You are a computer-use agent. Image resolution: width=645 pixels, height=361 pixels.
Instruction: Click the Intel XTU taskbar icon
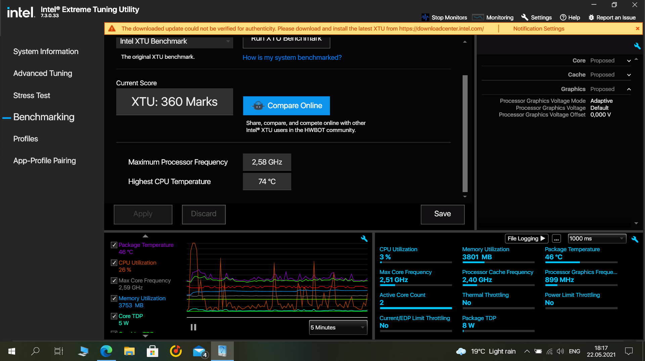click(x=222, y=351)
